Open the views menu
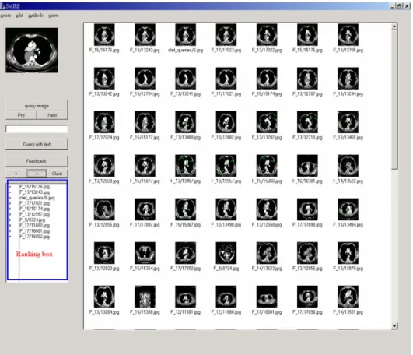413x355 pixels. [x=54, y=16]
